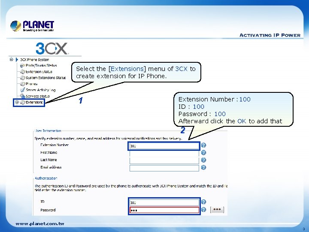Open Extension Status in the tree
Screen dimensions: 309x232
click(x=39, y=72)
